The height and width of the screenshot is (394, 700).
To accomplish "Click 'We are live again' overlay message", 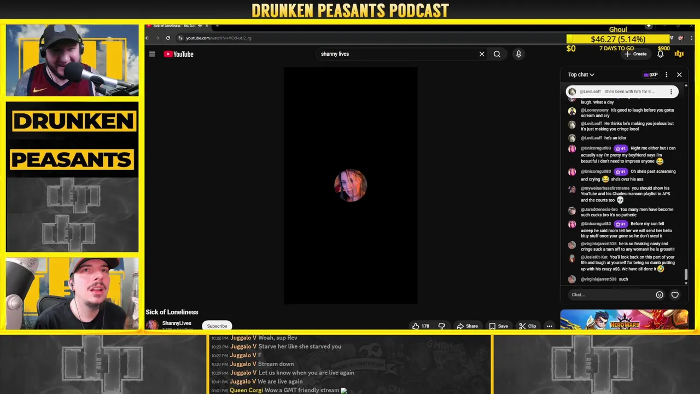I will pos(257,381).
